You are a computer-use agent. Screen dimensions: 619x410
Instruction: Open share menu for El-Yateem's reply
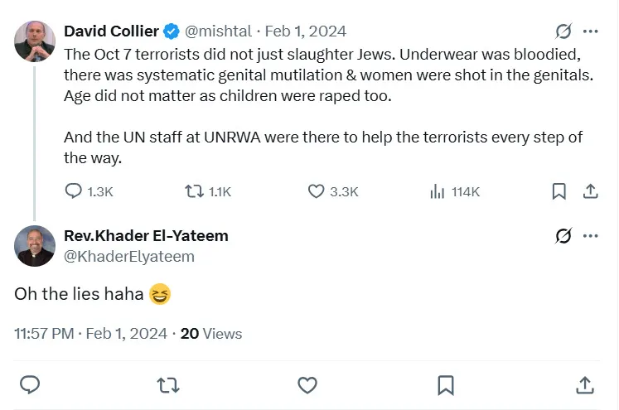pos(583,384)
